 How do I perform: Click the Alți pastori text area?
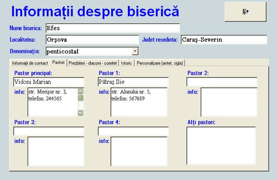click(221, 145)
